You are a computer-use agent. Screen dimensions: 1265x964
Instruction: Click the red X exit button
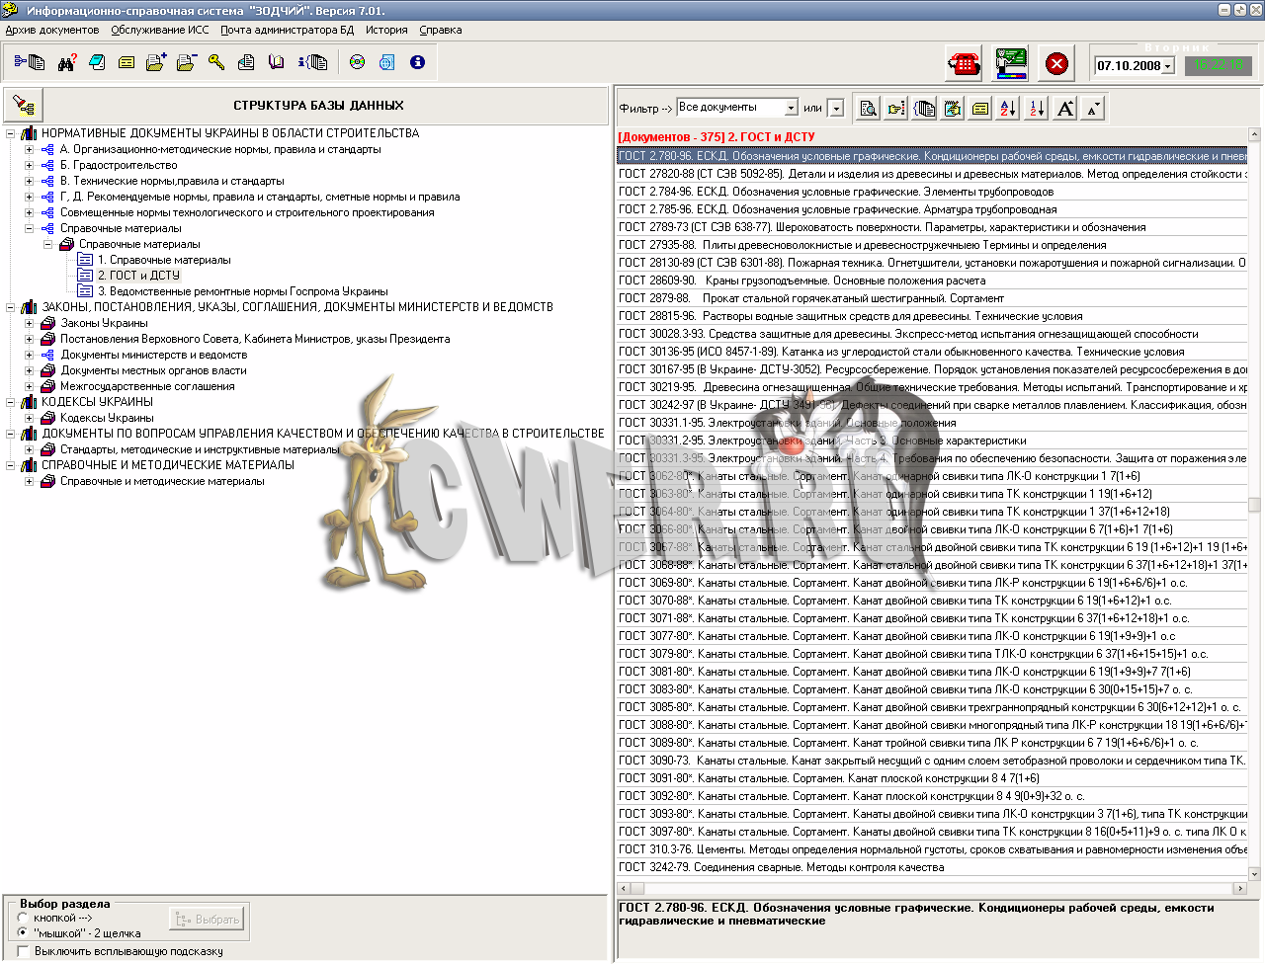coord(1056,64)
